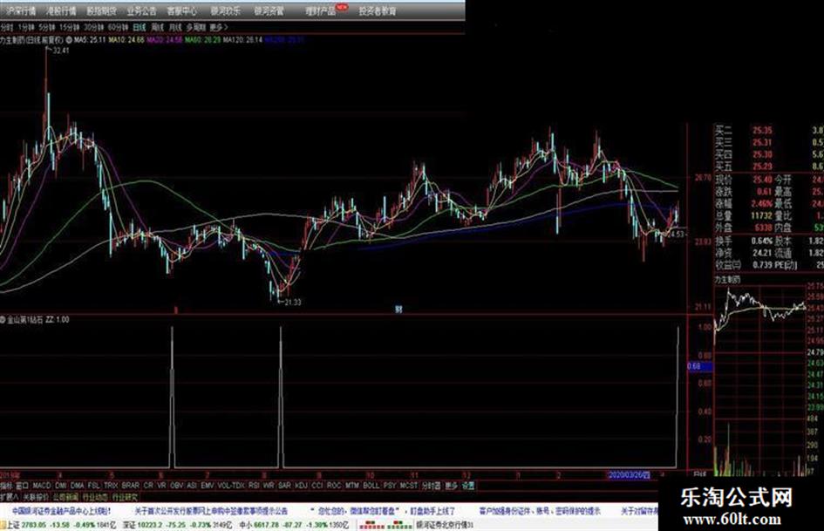Apply the BRAR indicator
Image resolution: width=824 pixels, height=531 pixels.
[x=131, y=486]
